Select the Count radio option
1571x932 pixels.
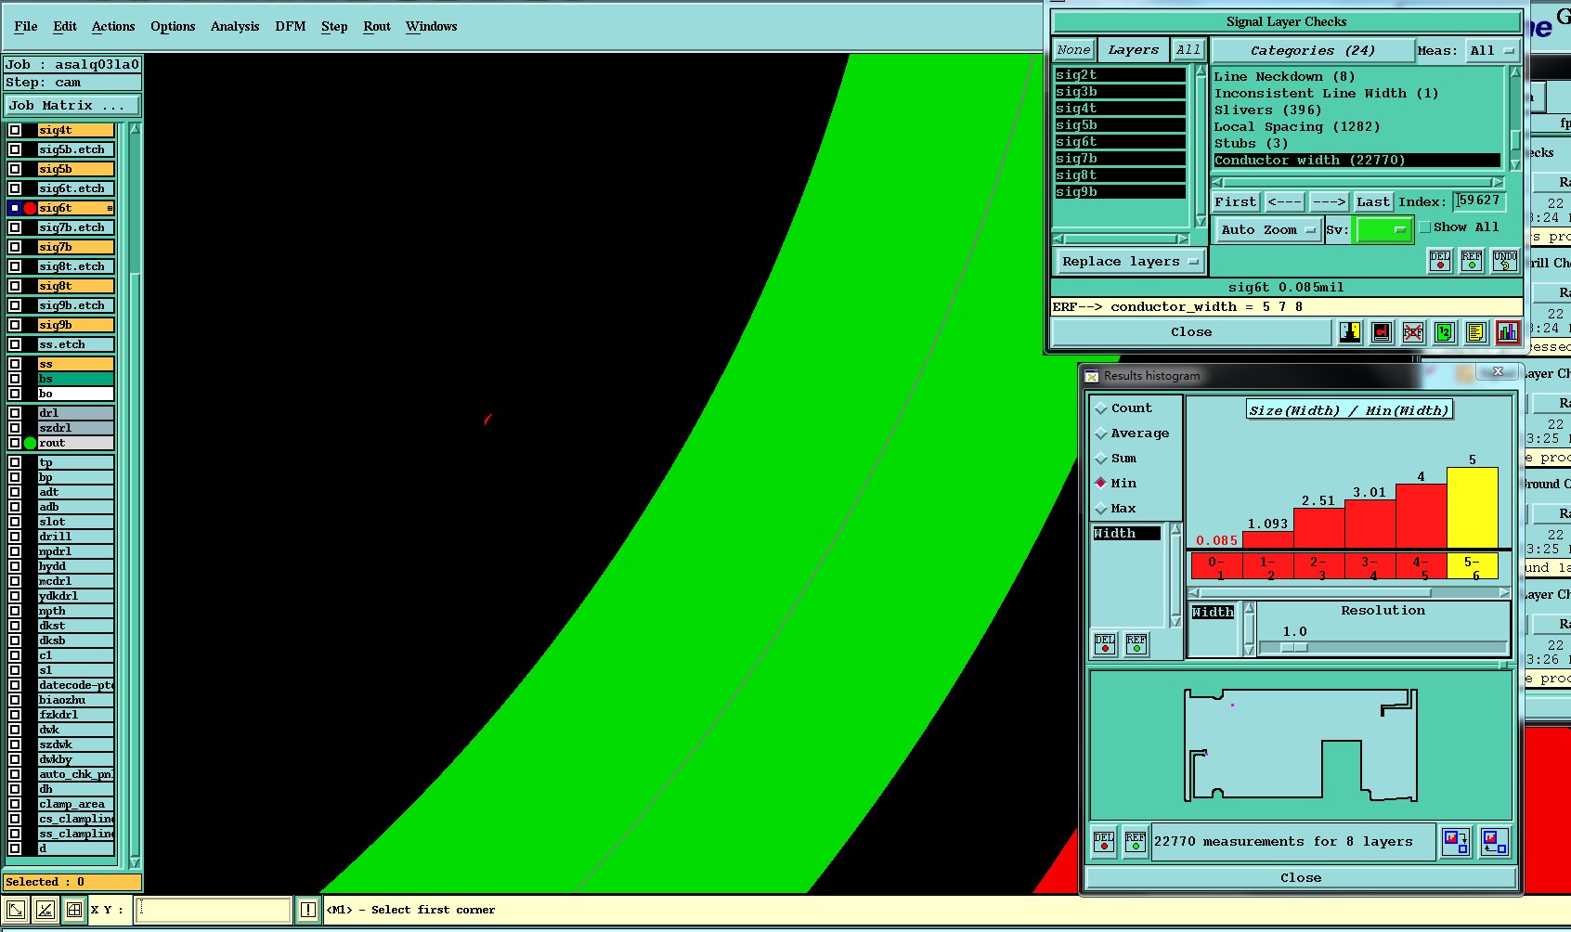click(x=1101, y=408)
